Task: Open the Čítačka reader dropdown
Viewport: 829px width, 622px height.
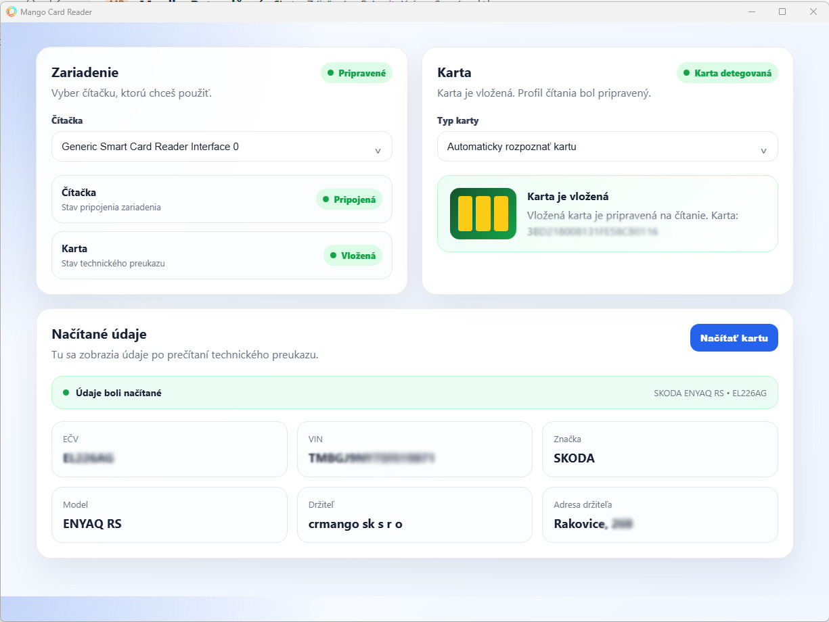Action: coord(222,146)
